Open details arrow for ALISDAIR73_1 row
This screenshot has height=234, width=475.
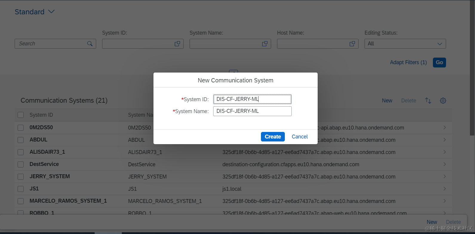click(x=445, y=152)
